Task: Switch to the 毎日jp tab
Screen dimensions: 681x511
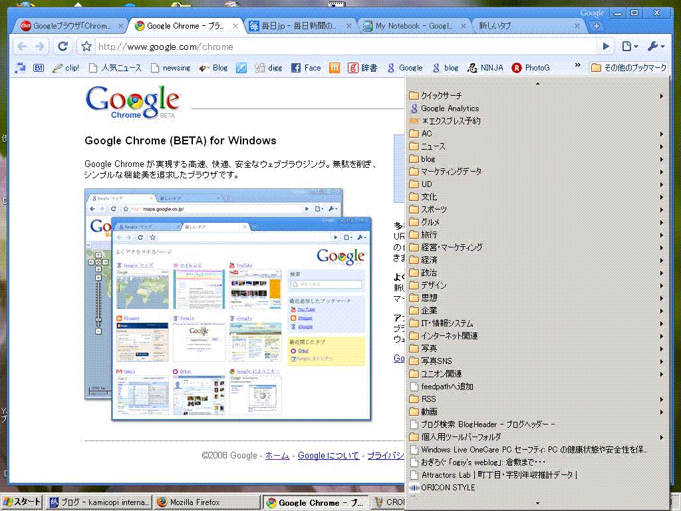Action: [x=300, y=26]
